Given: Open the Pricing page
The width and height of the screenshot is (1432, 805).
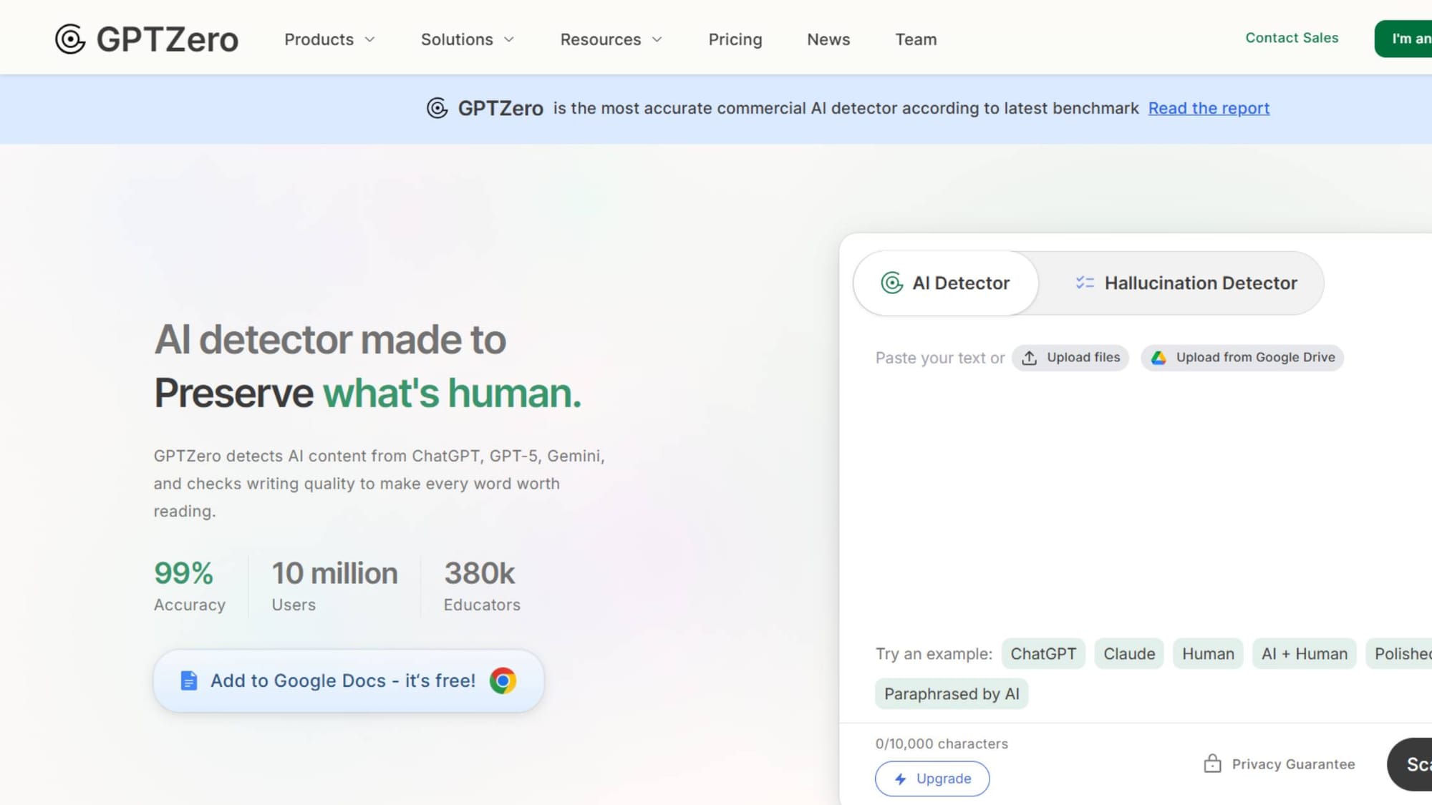Looking at the screenshot, I should [735, 39].
